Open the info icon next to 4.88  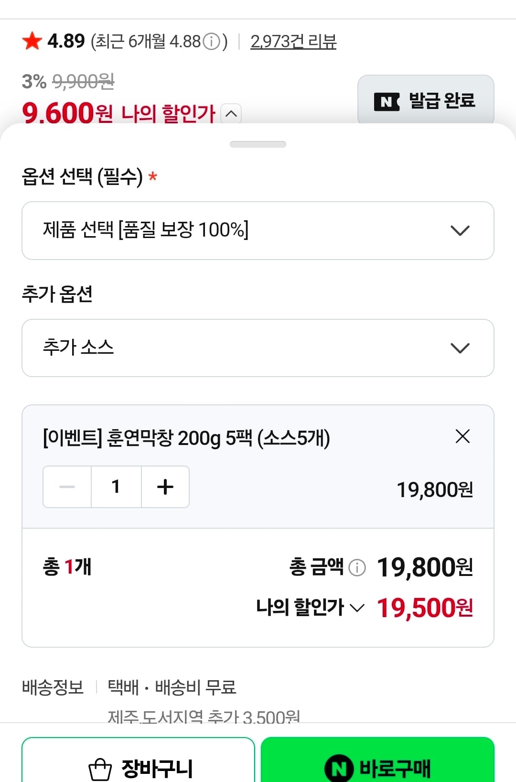211,42
